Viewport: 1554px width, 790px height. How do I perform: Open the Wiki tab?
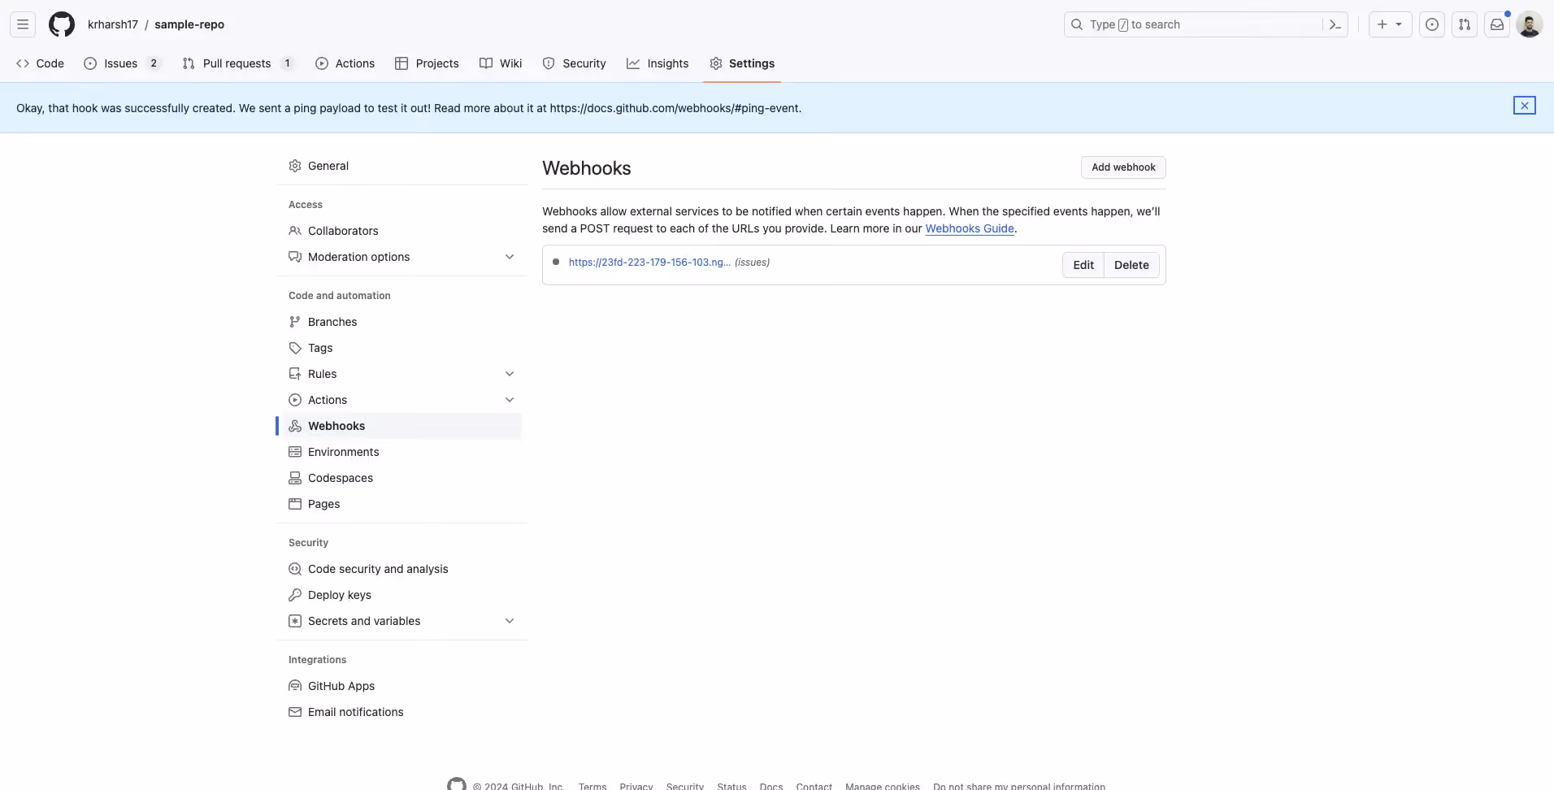[501, 63]
